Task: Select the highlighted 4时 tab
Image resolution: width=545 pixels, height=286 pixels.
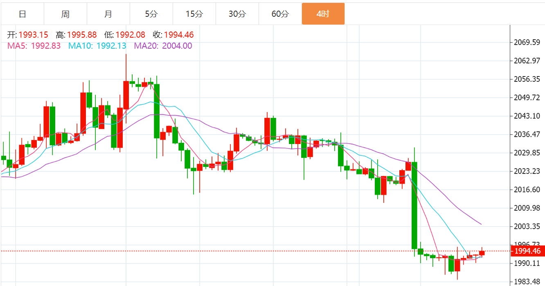Action: point(323,14)
